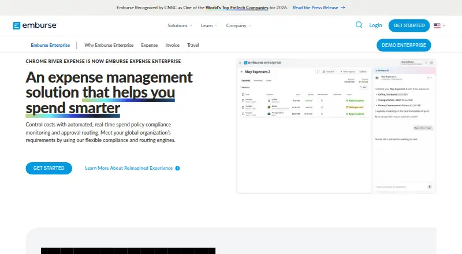This screenshot has height=254, width=462.
Task: Click the Coffee row Ready to submit status
Action: [355, 100]
